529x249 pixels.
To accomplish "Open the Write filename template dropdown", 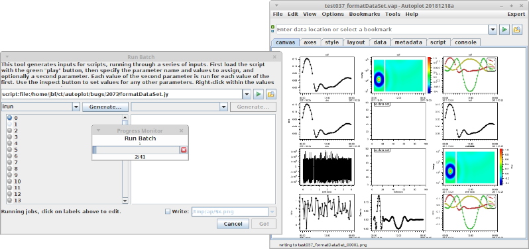I will click(272, 212).
